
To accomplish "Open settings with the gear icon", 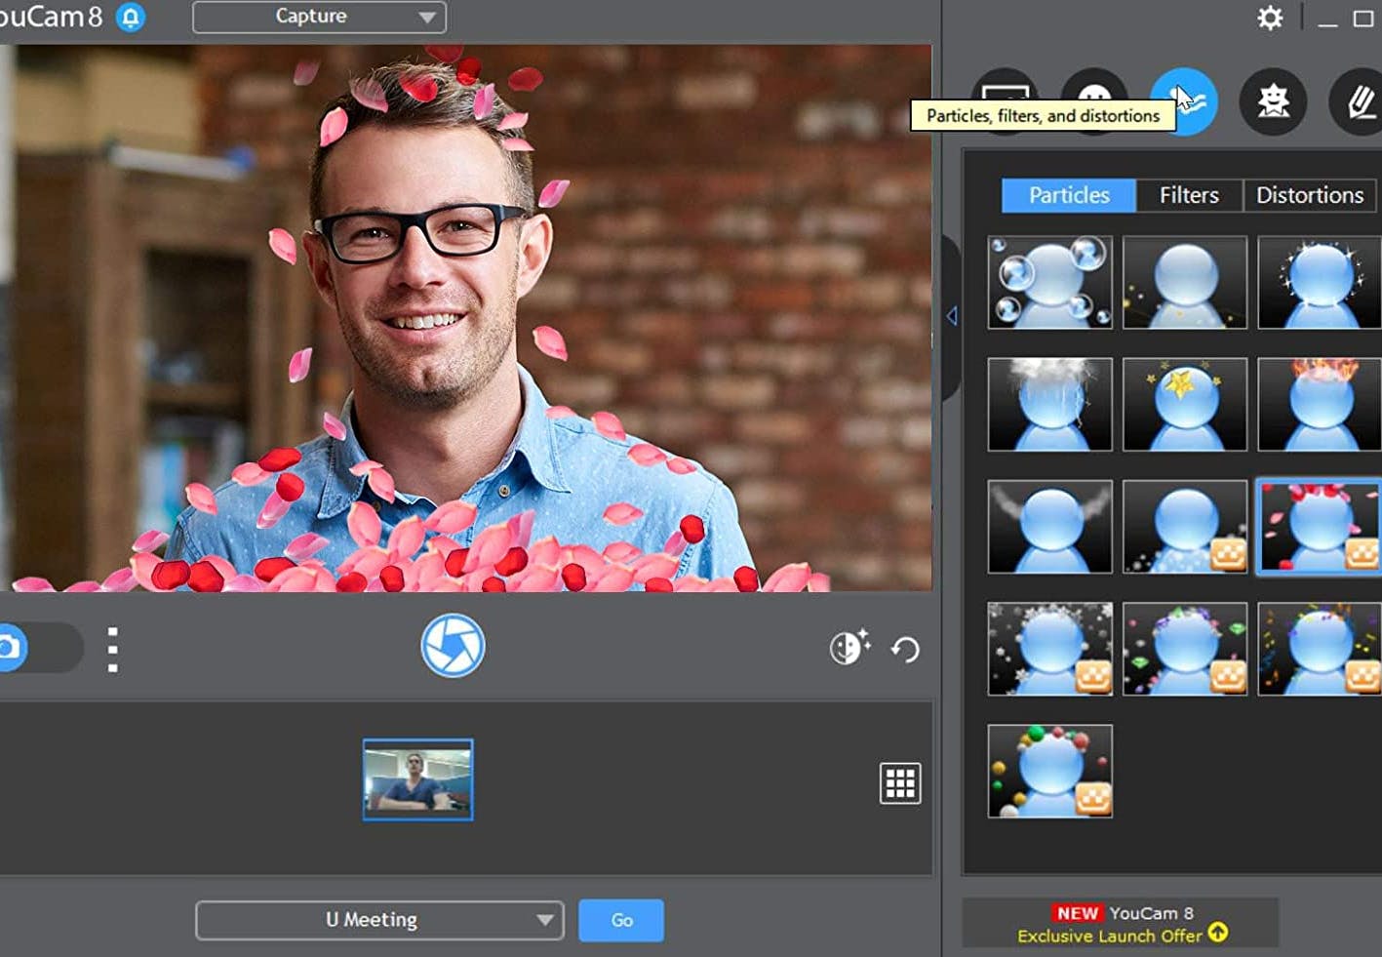I will point(1270,18).
